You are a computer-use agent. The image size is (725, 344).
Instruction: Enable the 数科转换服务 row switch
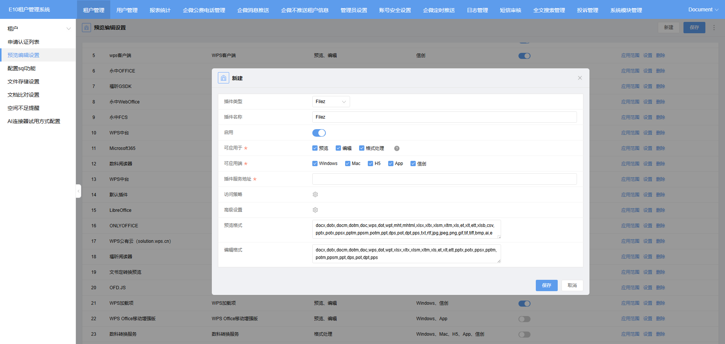[524, 335]
